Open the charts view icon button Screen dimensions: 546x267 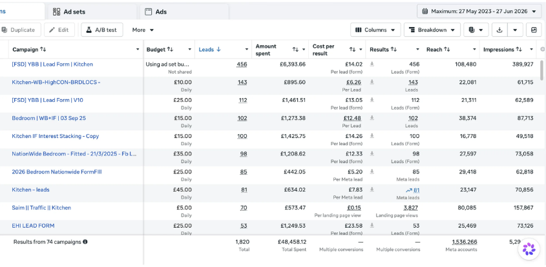click(534, 30)
